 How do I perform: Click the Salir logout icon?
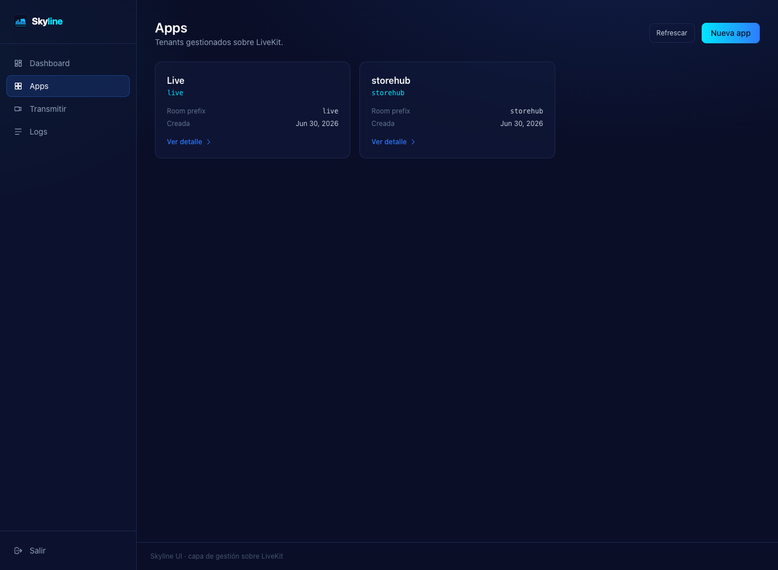tap(18, 551)
